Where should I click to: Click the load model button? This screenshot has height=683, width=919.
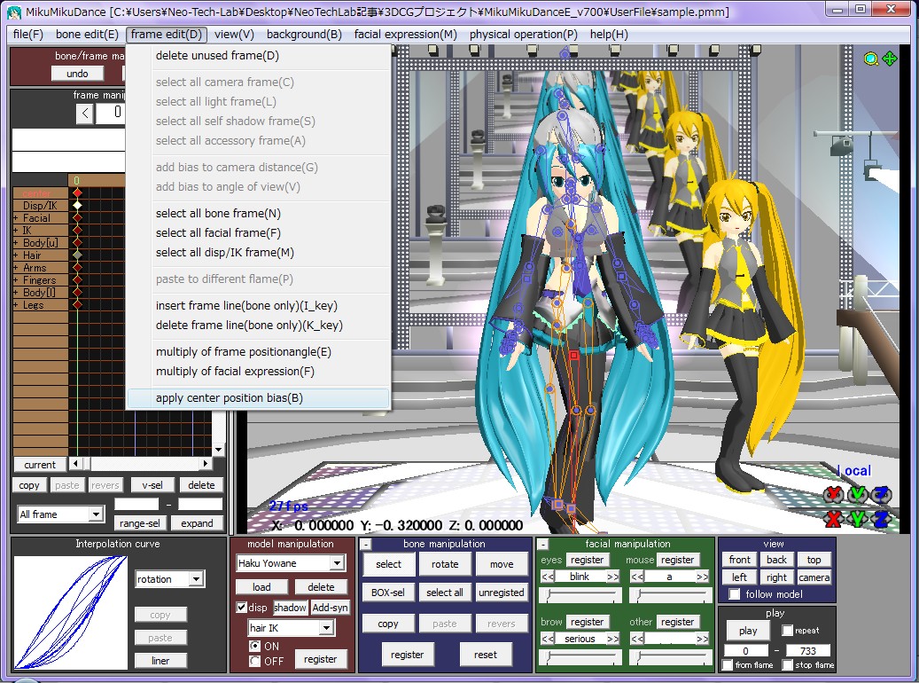pyautogui.click(x=261, y=587)
